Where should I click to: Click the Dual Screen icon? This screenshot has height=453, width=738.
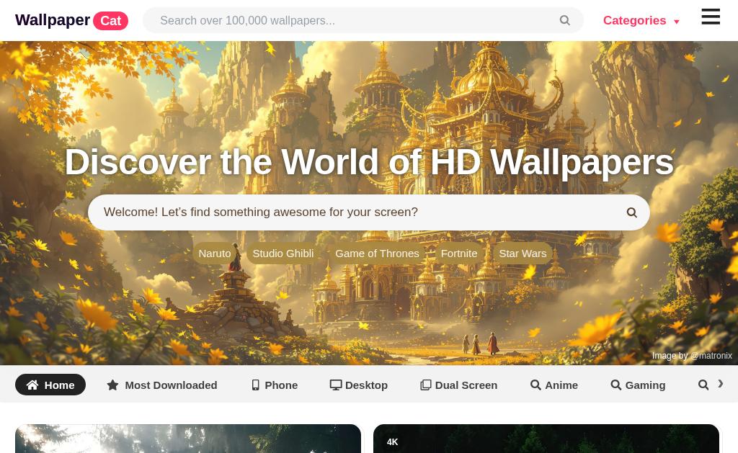coord(425,385)
